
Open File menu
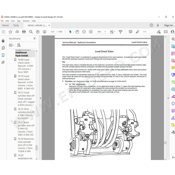pyautogui.click(x=2, y=21)
